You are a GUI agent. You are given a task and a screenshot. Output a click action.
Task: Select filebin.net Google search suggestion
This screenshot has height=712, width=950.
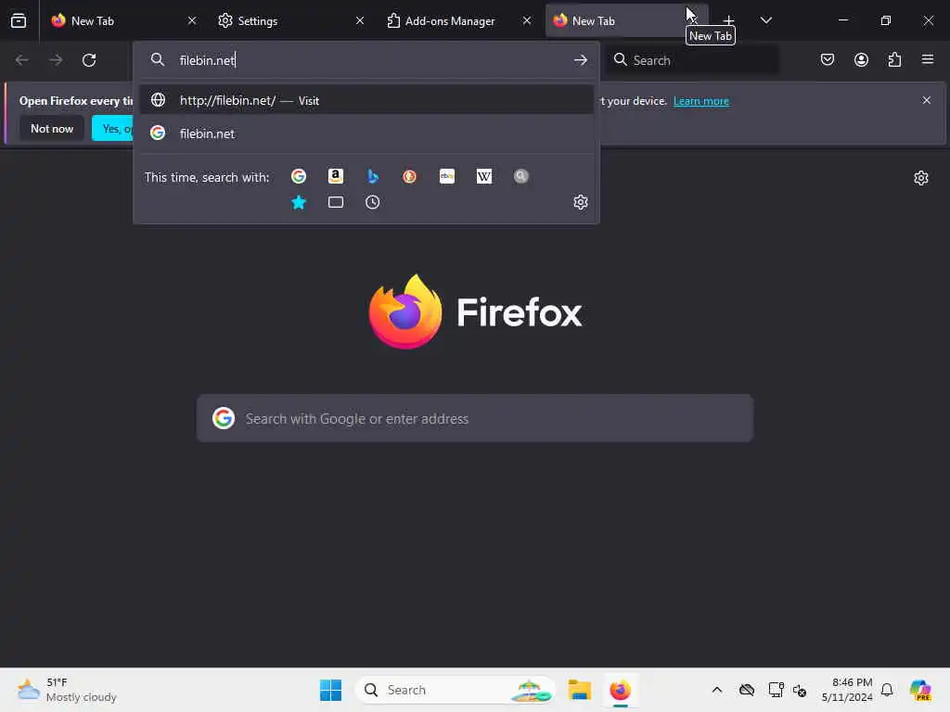[x=366, y=133]
